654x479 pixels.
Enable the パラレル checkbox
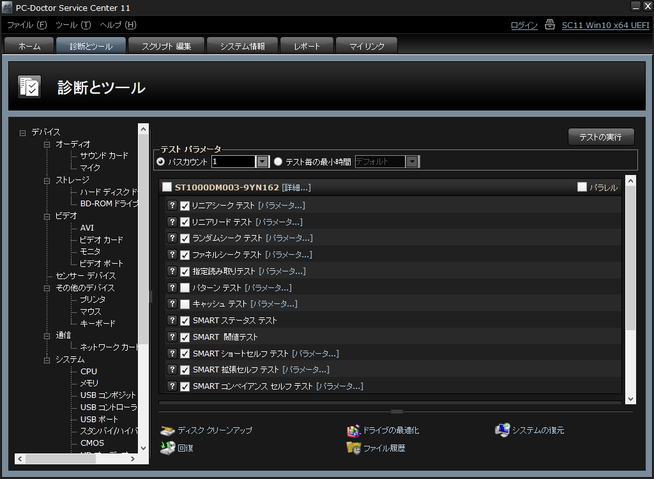582,187
